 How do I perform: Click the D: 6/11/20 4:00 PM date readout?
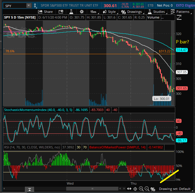tap(53, 18)
